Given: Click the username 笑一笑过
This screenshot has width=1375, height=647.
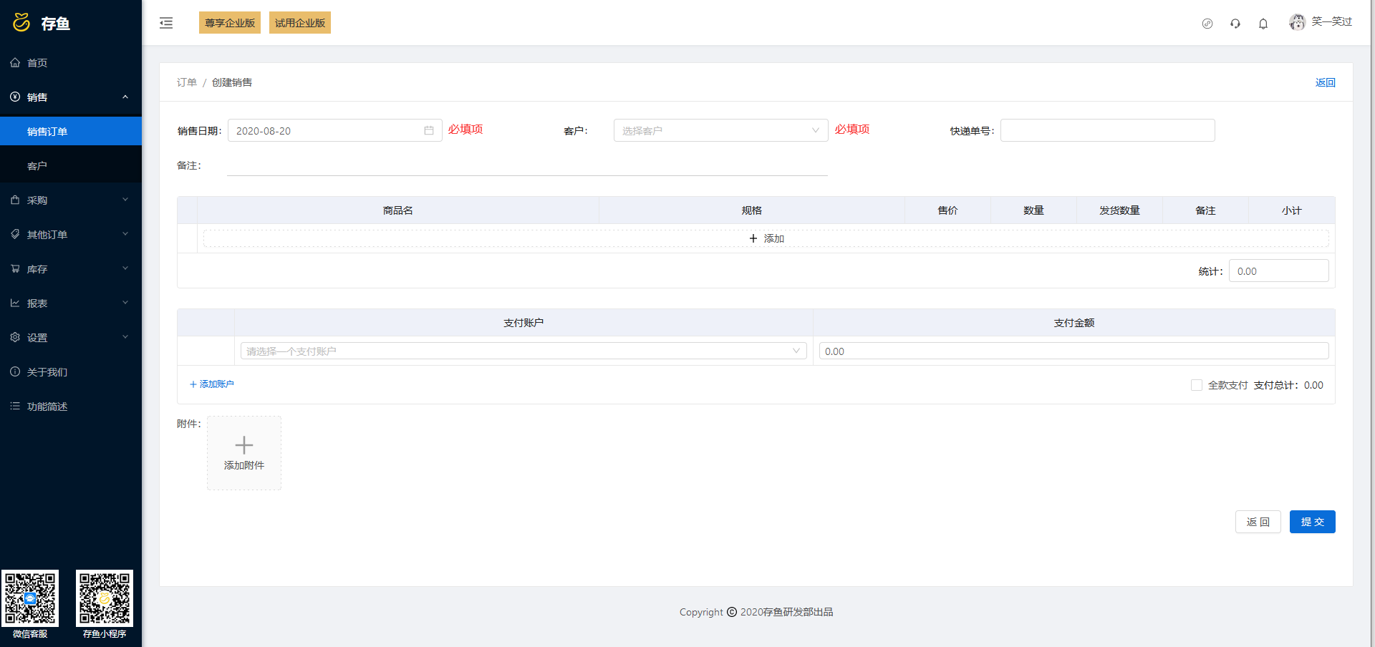Looking at the screenshot, I should coord(1331,21).
